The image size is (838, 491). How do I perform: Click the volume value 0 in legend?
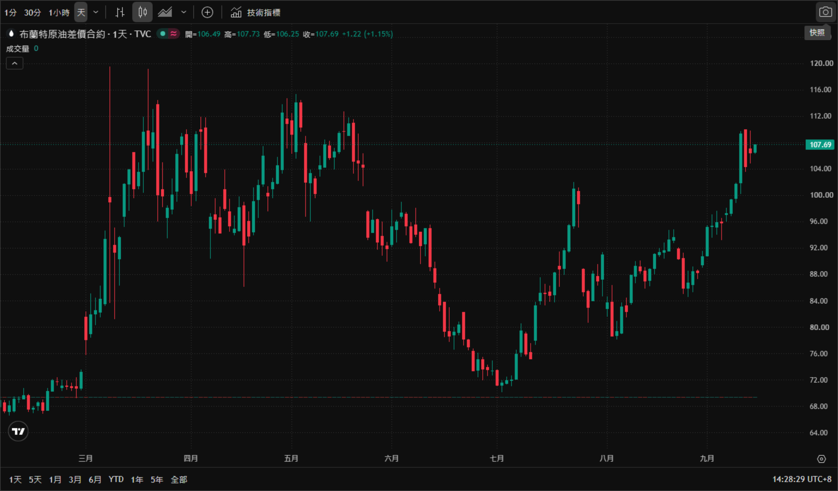click(36, 49)
